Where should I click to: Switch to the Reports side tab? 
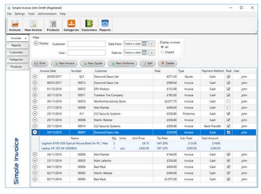(x=17, y=45)
